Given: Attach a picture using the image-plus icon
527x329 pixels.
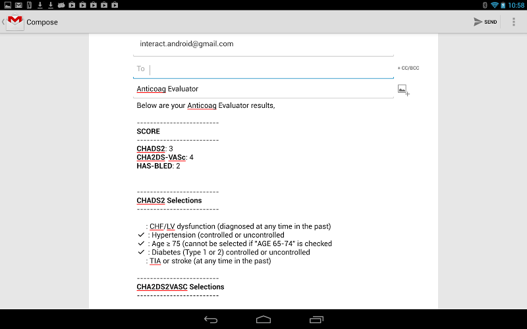Looking at the screenshot, I should pos(404,90).
